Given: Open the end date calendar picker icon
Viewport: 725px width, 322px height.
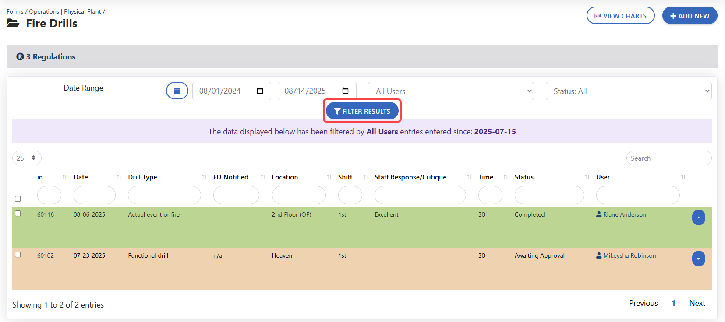Looking at the screenshot, I should (345, 91).
